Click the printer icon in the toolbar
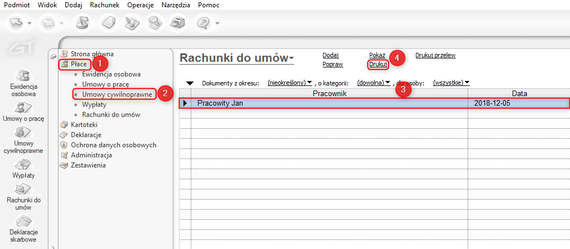 click(178, 23)
